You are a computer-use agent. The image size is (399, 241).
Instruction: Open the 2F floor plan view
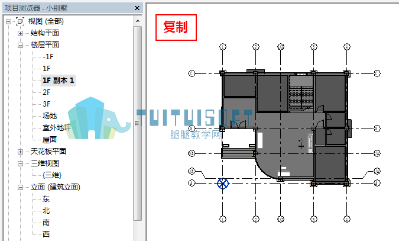click(47, 92)
